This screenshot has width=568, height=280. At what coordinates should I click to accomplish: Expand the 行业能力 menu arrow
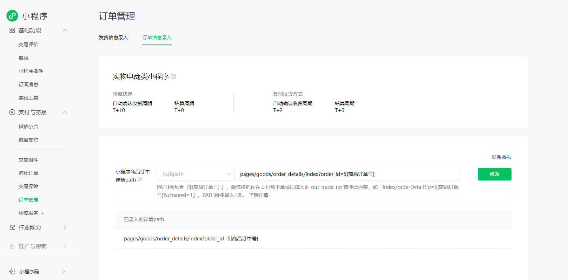(65, 228)
